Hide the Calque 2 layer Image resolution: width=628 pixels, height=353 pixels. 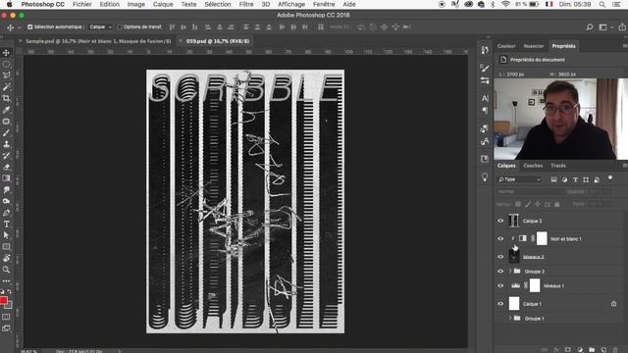(x=500, y=221)
